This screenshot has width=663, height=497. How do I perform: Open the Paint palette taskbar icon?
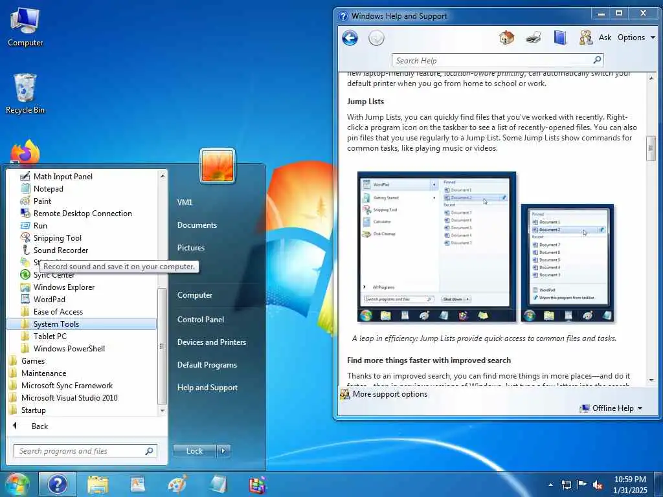177,484
